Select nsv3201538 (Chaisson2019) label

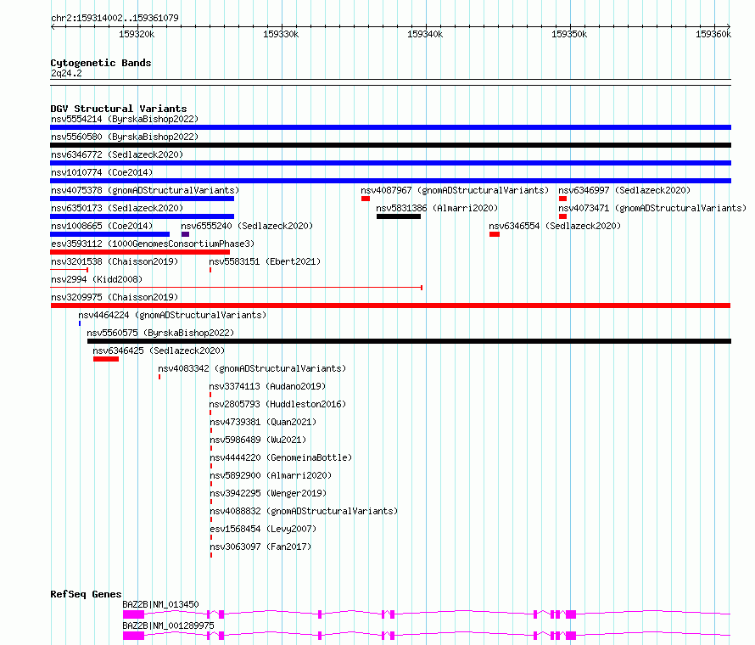point(115,261)
